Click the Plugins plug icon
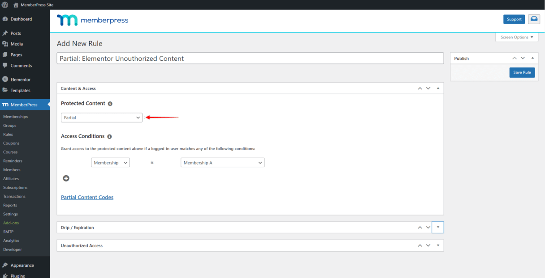Viewport: 545px width, 278px height. [5, 276]
